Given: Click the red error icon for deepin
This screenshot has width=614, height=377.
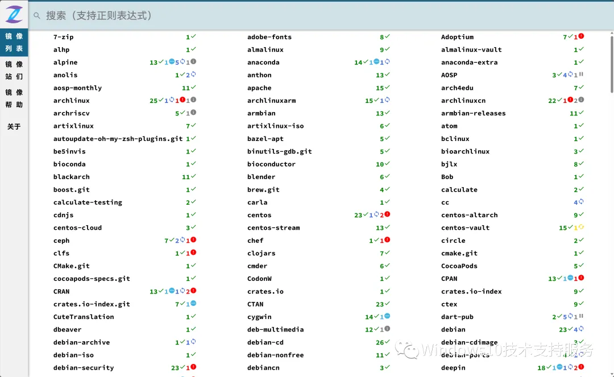Looking at the screenshot, I should click(x=581, y=367).
